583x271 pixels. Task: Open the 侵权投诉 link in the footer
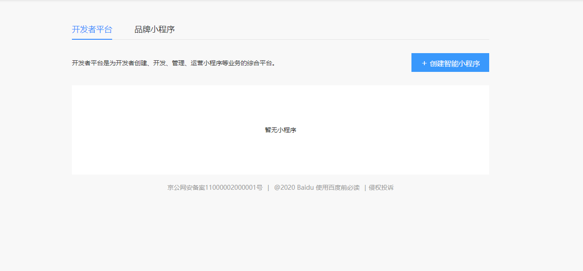click(381, 188)
